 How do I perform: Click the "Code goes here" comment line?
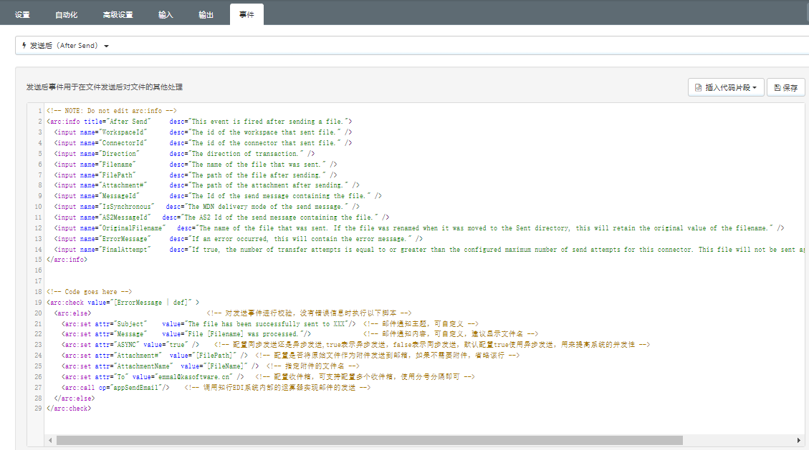[x=90, y=292]
